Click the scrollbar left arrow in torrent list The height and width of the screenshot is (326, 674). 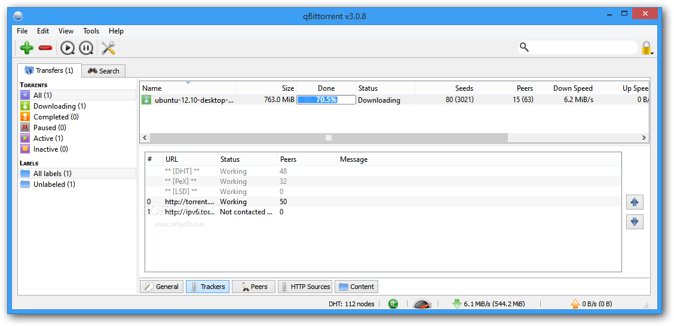[145, 137]
